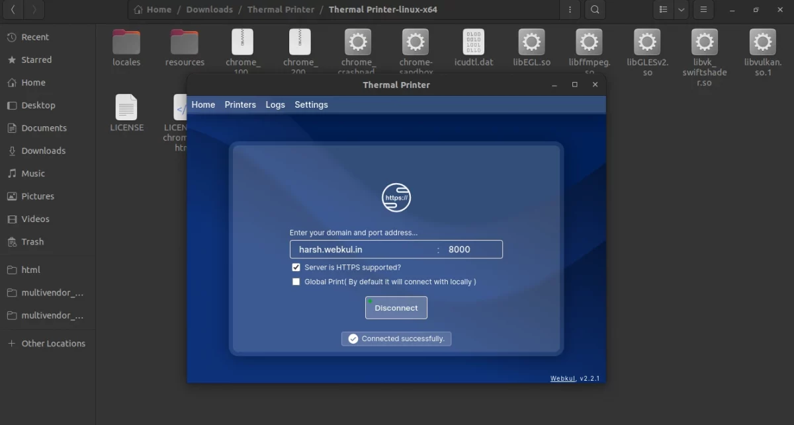
Task: Follow the Webkul link
Action: [x=562, y=379]
